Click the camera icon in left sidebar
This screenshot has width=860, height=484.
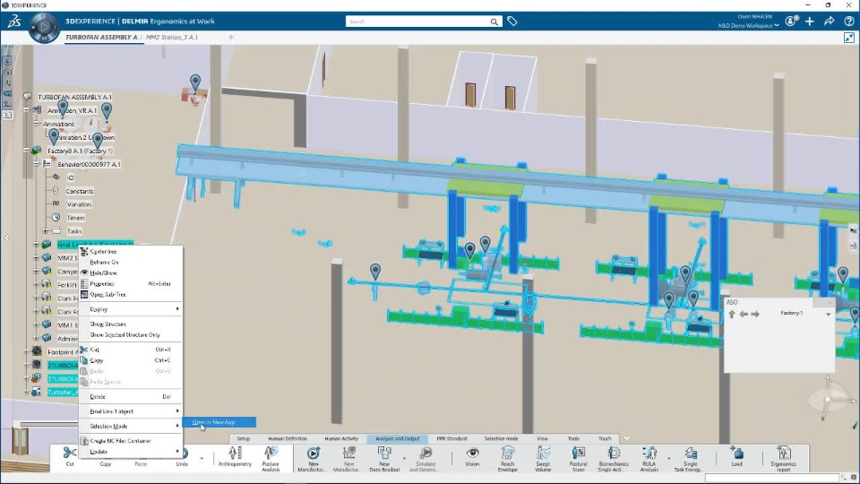click(x=7, y=72)
